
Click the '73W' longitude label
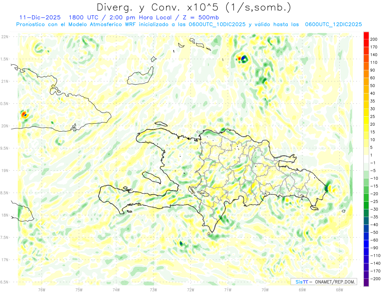coord(153,290)
